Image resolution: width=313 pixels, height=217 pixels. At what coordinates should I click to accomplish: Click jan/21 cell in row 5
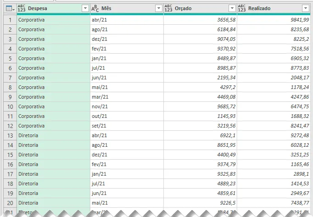pos(127,58)
